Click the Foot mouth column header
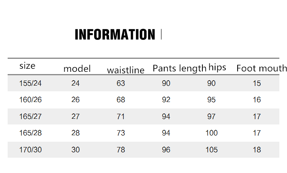Image resolution: width=287 pixels, height=173 pixels. (261, 68)
